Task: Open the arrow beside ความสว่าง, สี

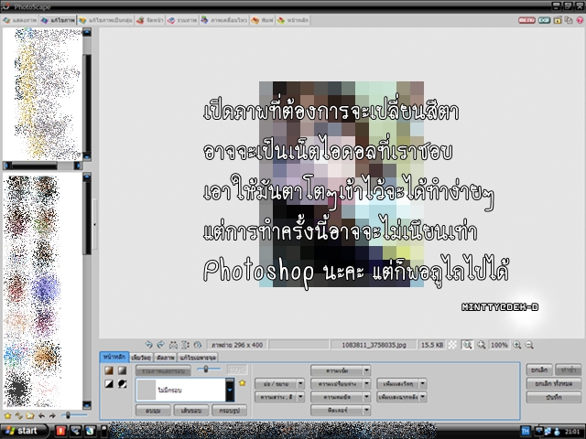Action: tap(300, 397)
